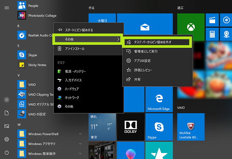Open the hamburger menu at top left
Image resolution: width=232 pixels, height=159 pixels.
(7, 8)
